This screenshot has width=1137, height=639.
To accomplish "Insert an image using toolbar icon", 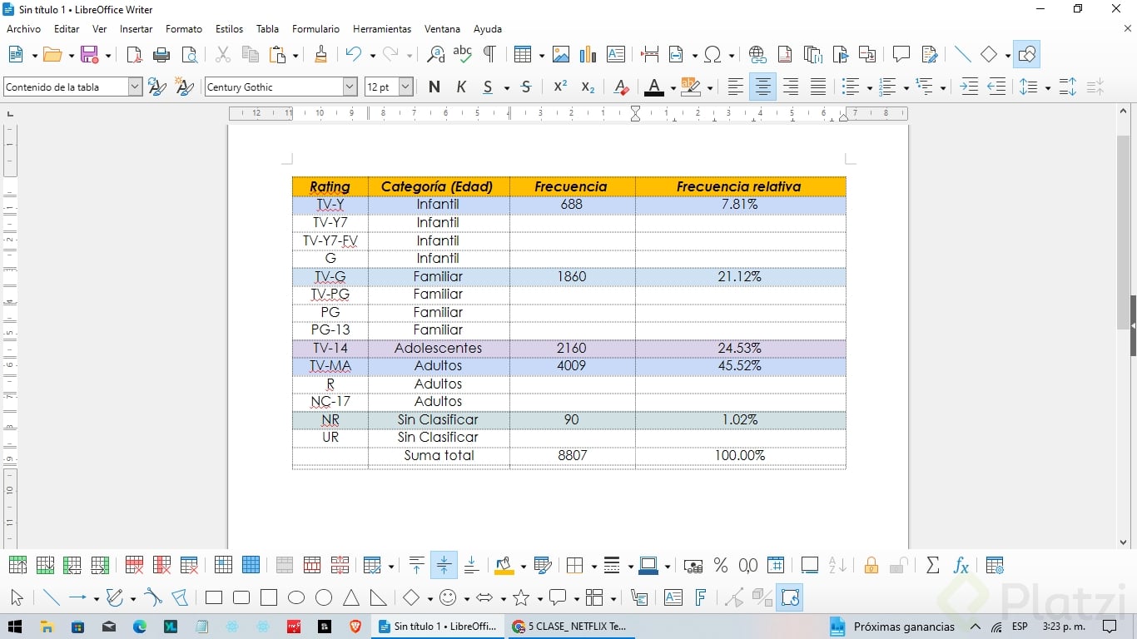I will pos(561,55).
